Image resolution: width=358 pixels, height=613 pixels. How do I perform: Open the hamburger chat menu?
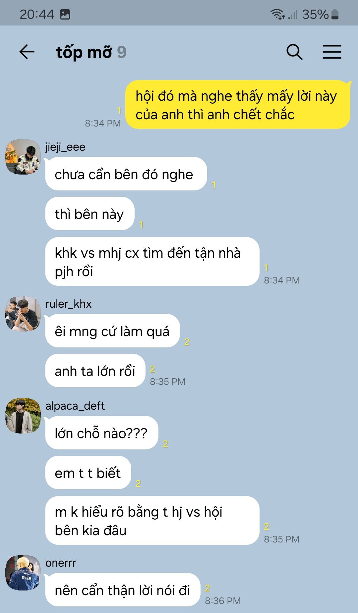point(332,52)
